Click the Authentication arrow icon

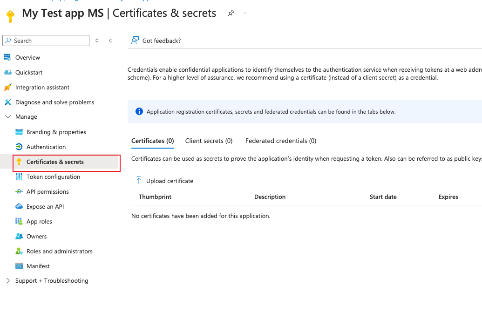(19, 147)
